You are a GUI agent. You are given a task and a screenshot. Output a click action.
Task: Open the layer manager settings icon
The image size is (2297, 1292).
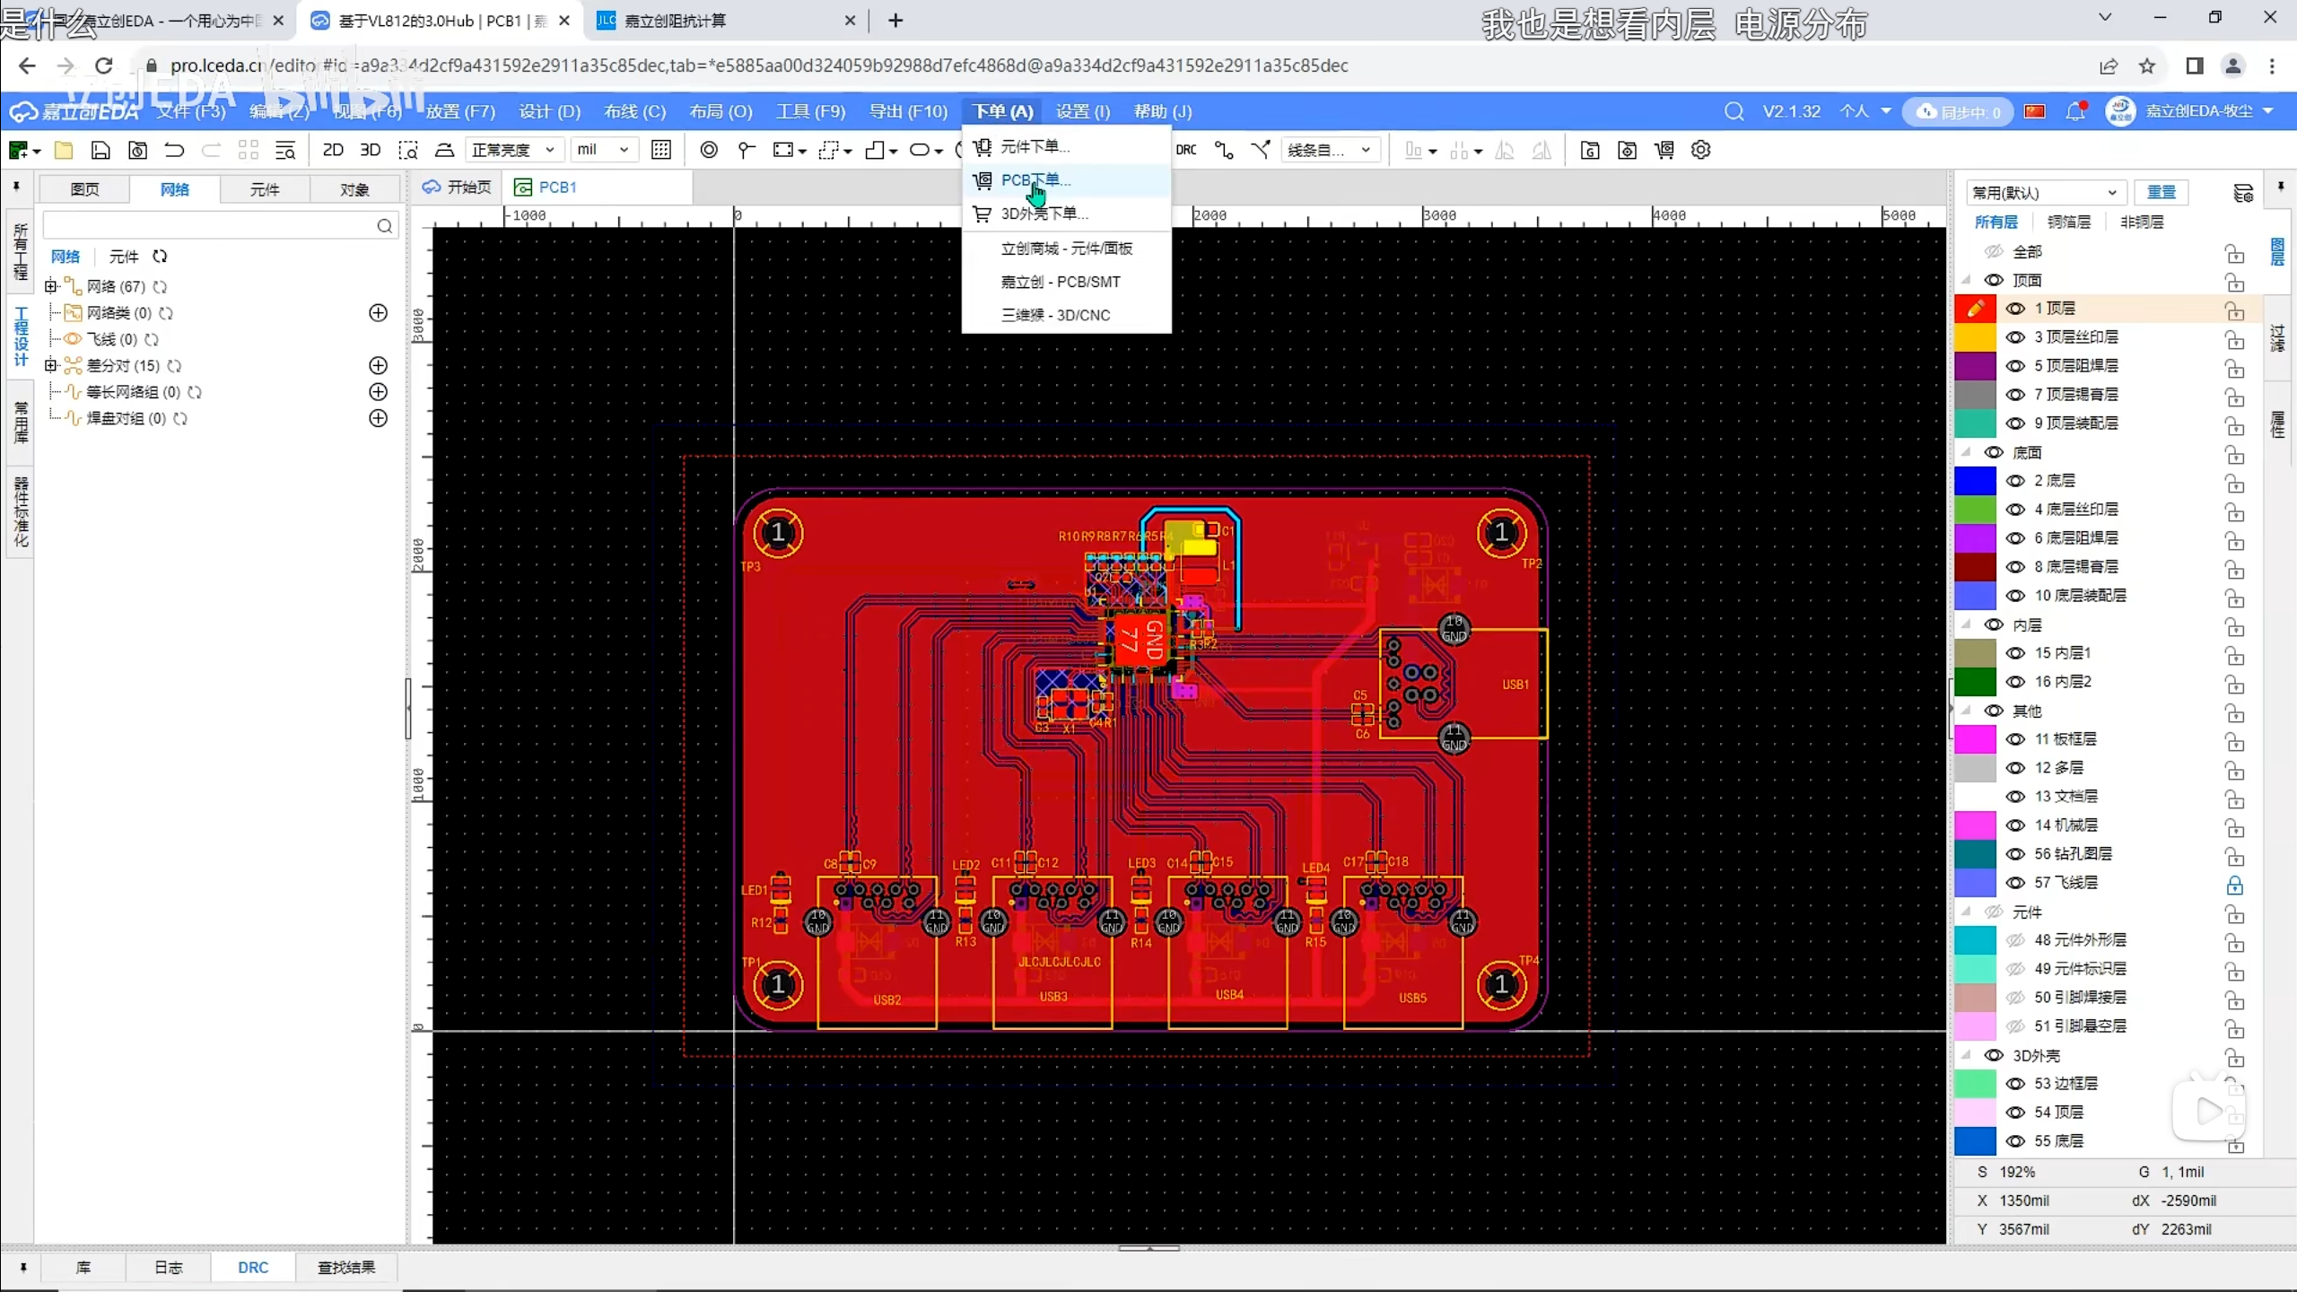[x=2243, y=193]
